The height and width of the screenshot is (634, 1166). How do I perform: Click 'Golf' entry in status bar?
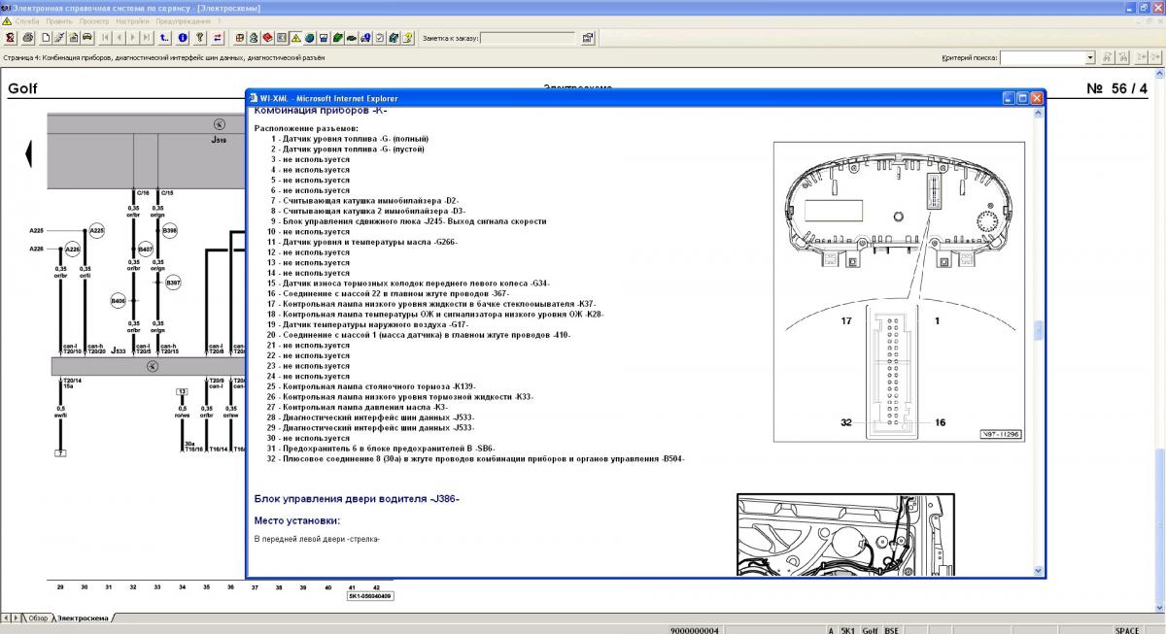click(x=869, y=629)
